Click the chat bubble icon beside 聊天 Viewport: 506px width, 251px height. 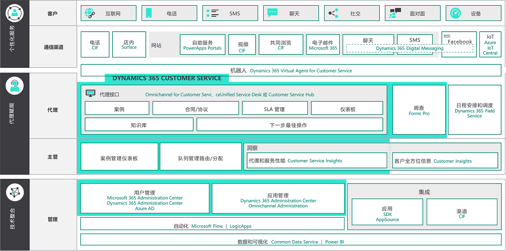pyautogui.click(x=272, y=13)
